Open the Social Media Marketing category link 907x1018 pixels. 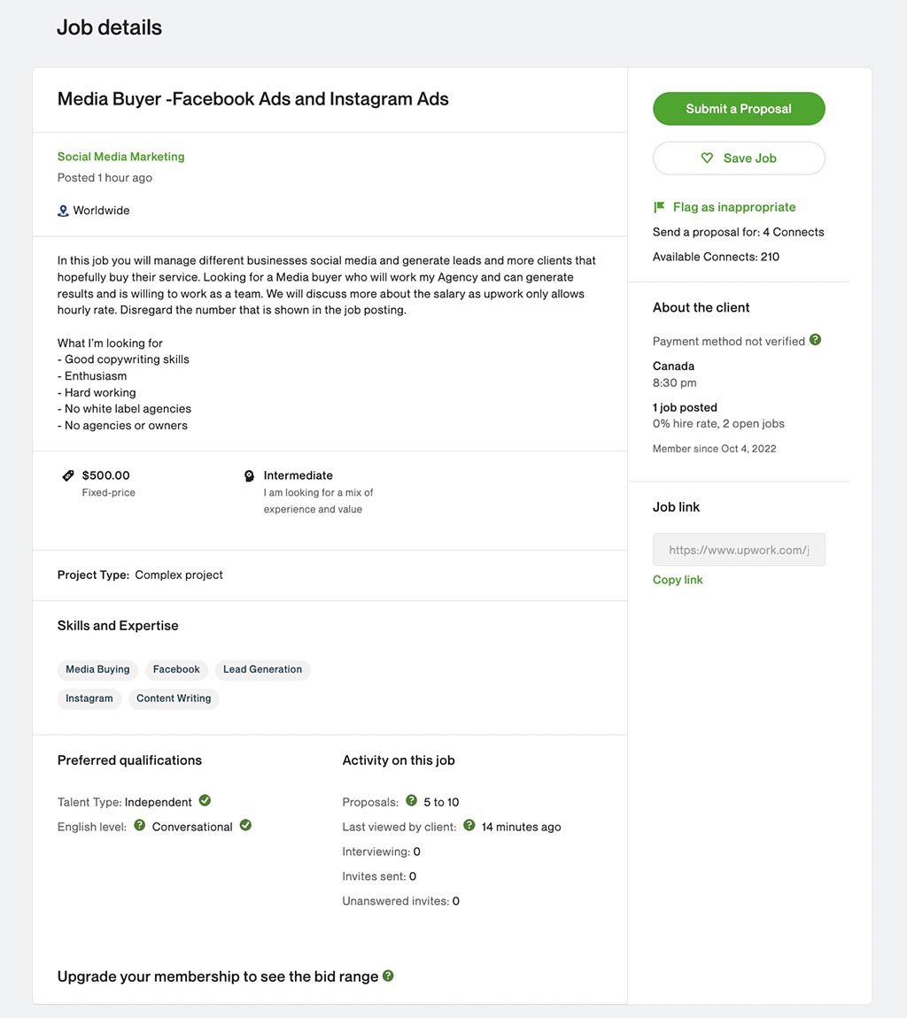(x=120, y=157)
